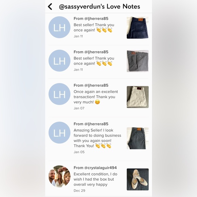Open LH avatar on the Jan 05 note
The width and height of the screenshot is (197, 197).
click(59, 132)
